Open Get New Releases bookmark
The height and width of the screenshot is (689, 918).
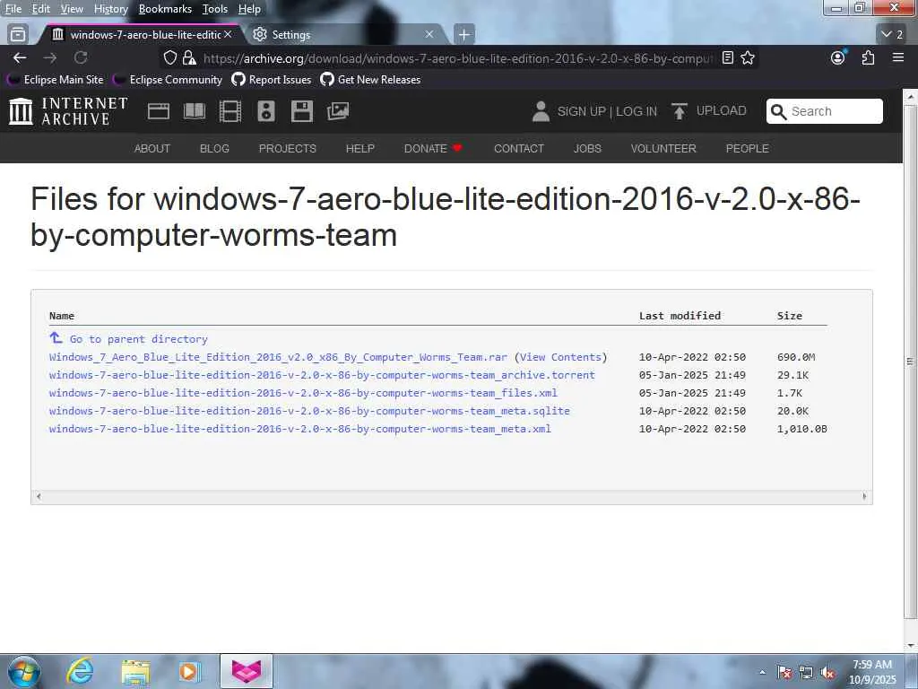pos(370,80)
